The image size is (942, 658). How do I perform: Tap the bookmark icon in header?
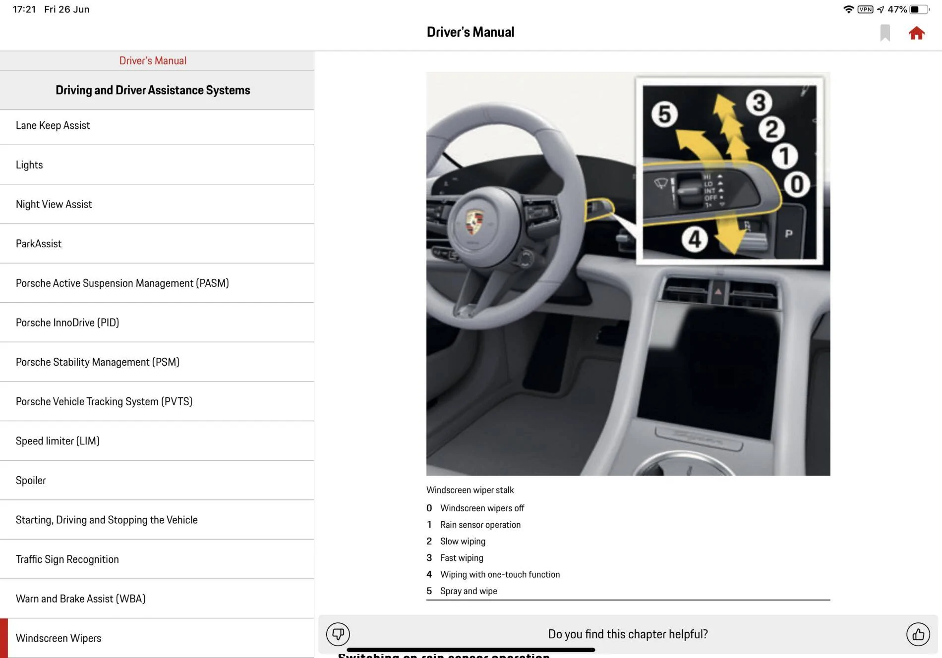pos(885,33)
